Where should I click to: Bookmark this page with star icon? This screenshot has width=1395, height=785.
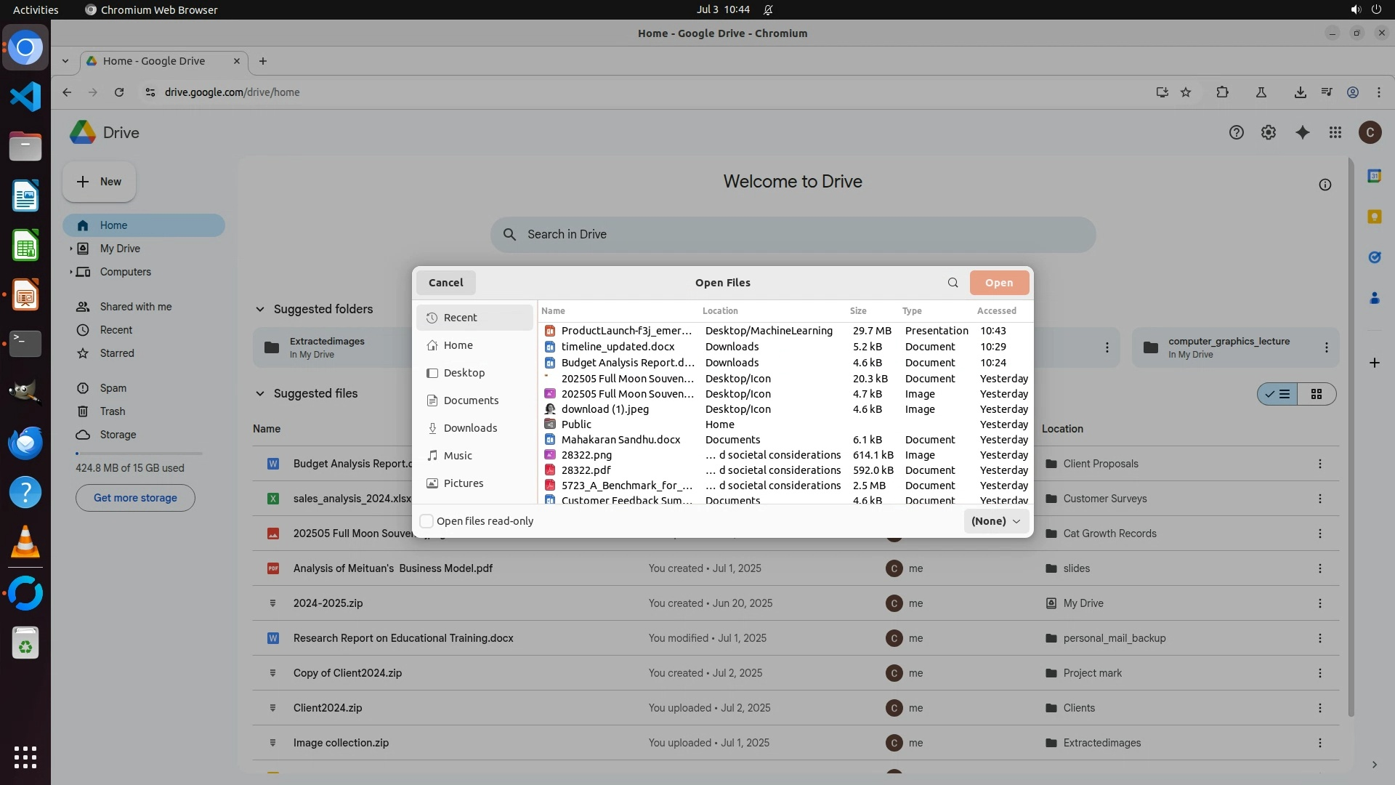[x=1186, y=92]
